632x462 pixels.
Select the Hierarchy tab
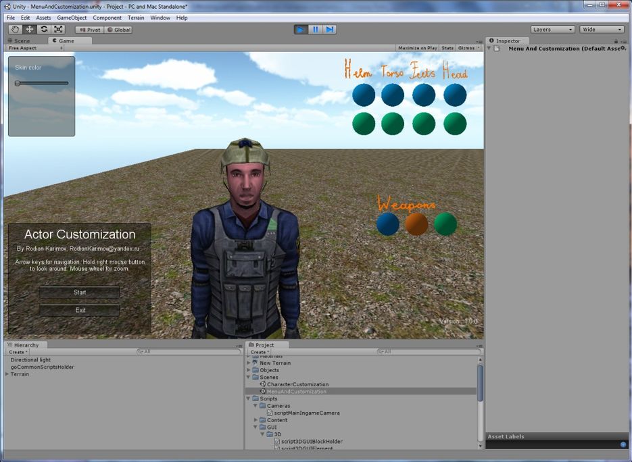pyautogui.click(x=26, y=344)
